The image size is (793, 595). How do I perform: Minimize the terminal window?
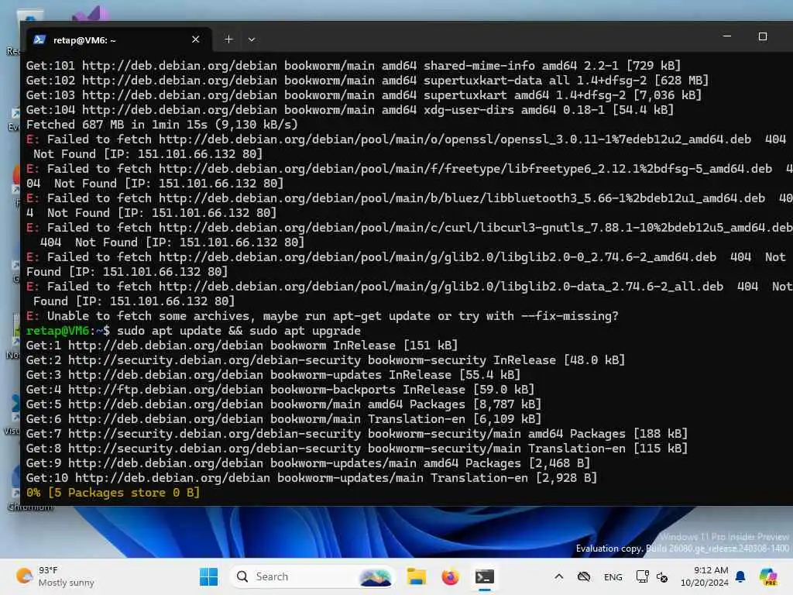pyautogui.click(x=726, y=36)
